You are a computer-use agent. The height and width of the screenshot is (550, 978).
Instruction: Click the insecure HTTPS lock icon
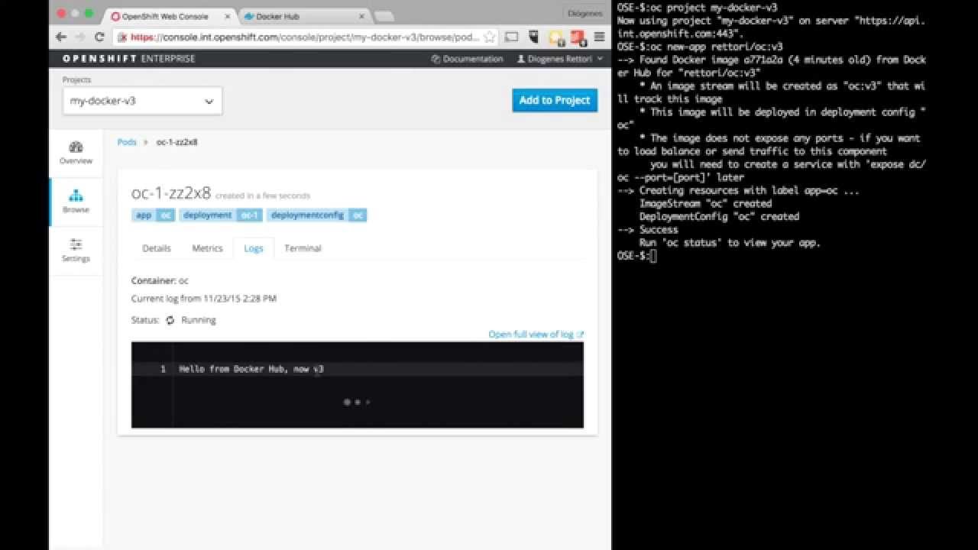pyautogui.click(x=122, y=37)
